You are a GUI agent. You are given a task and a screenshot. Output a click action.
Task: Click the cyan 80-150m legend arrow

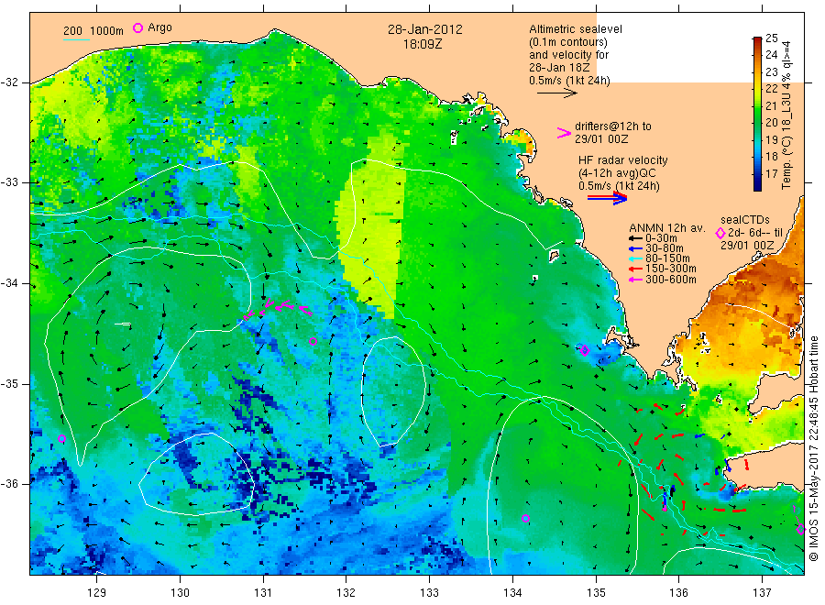point(635,258)
